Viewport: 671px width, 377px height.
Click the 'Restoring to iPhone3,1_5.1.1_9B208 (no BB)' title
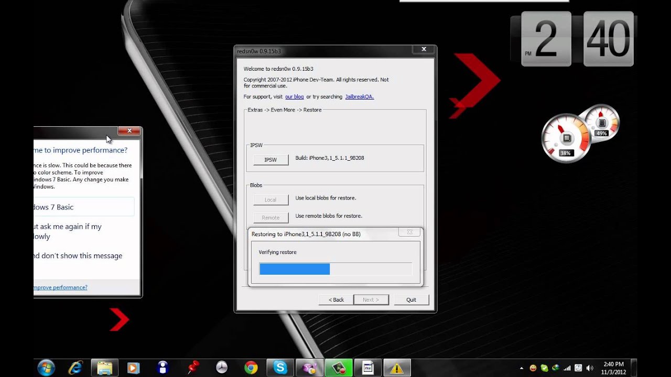coord(306,234)
